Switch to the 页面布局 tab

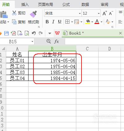46,5
